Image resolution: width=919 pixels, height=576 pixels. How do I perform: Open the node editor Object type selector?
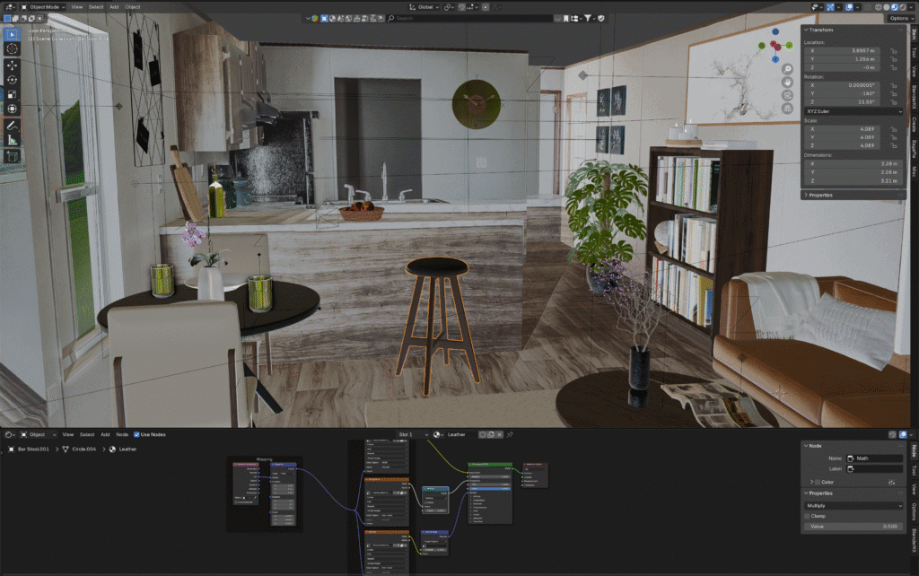pos(38,435)
